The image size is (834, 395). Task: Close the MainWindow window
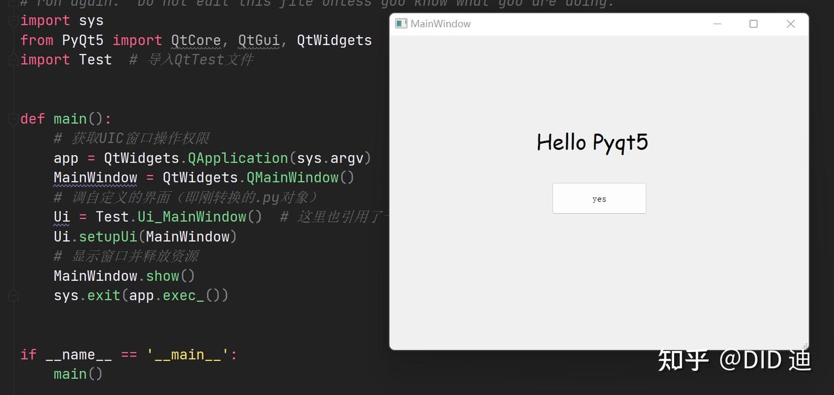(791, 24)
